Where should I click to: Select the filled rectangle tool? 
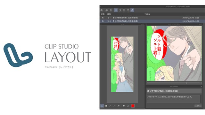click(106, 106)
